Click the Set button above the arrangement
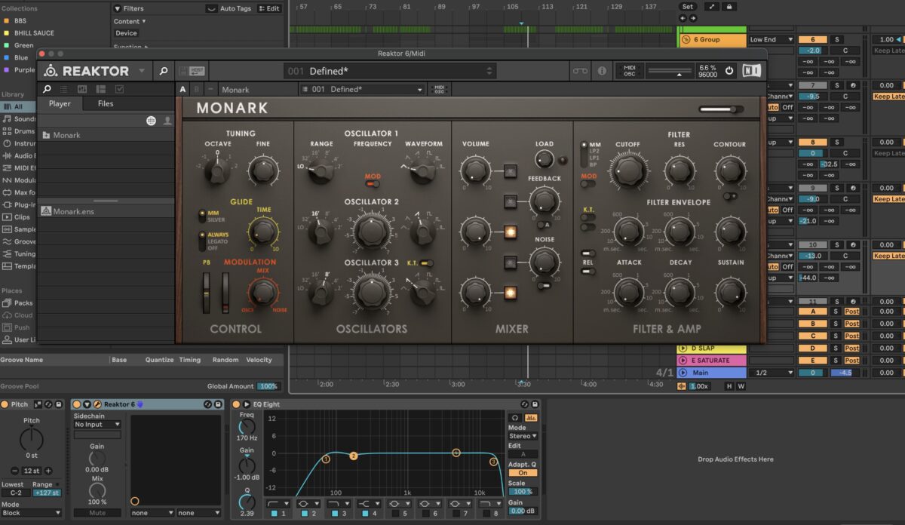 [x=687, y=6]
